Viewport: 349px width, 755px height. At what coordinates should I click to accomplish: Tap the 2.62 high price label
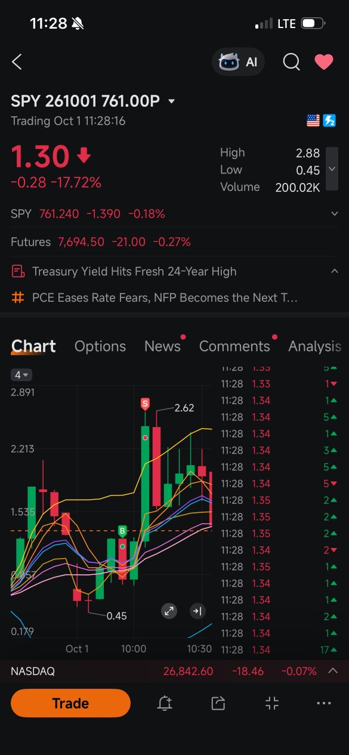click(184, 409)
